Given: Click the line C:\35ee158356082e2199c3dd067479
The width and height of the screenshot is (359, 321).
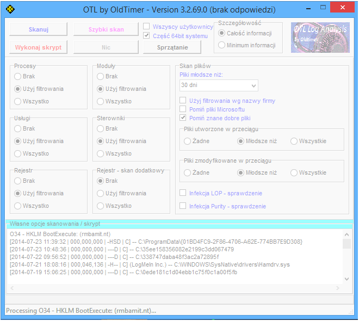Looking at the screenshot, I should pos(122,249).
